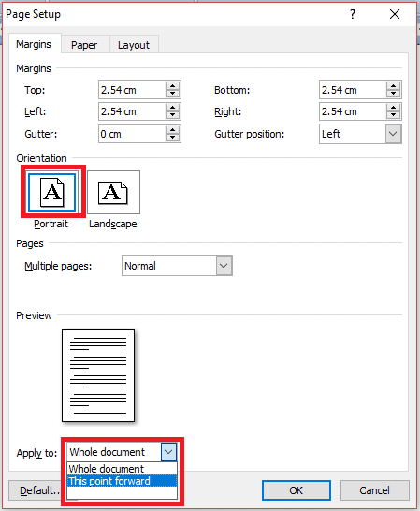Click in the Right margin field

(353, 111)
